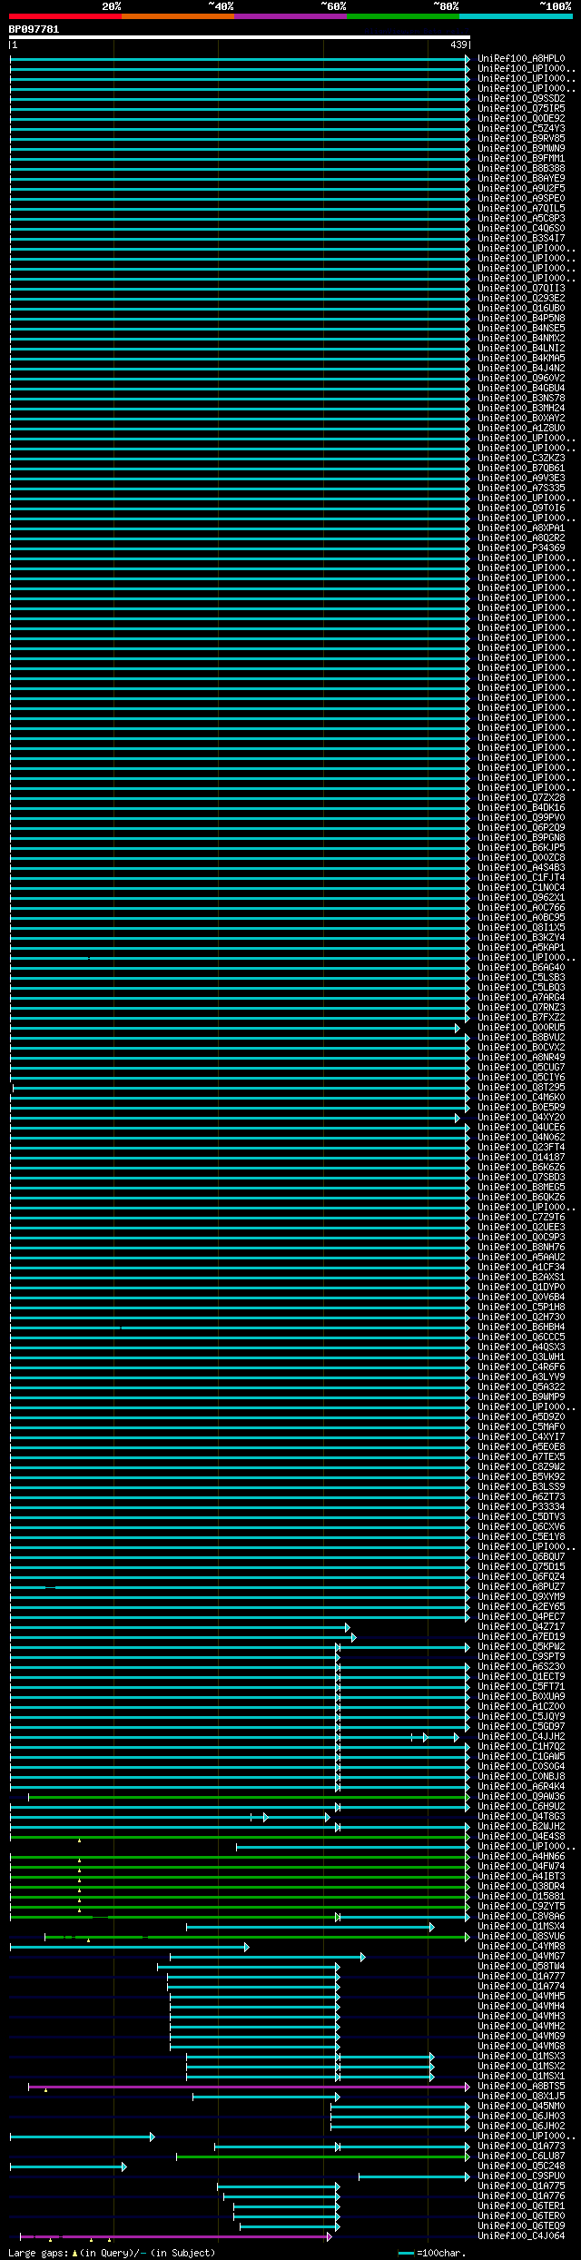581x2260 pixels.
Task: Click UniRef100_Q5C248 label
Action: tap(521, 2166)
